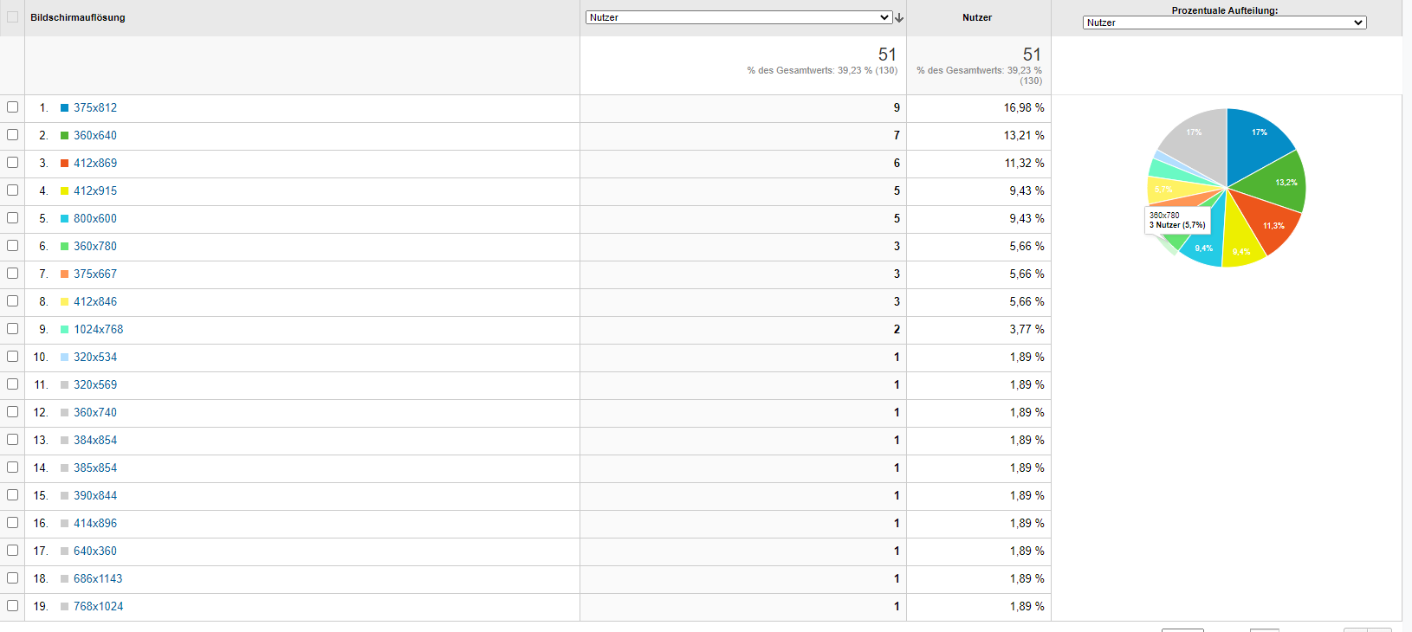Tick the checkbox next to 768x1024
The height and width of the screenshot is (632, 1412).
pyautogui.click(x=12, y=606)
